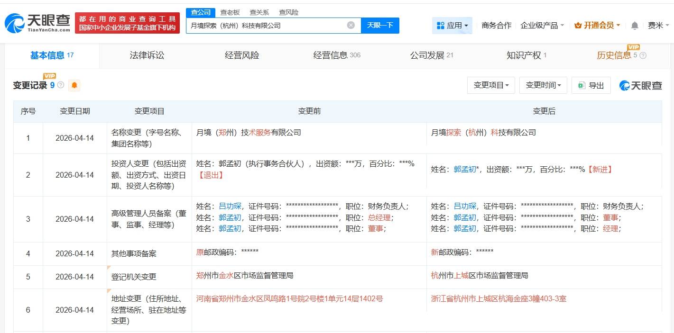674x333 pixels.
Task: Open the gray notification bell in top bar
Action: [634, 25]
